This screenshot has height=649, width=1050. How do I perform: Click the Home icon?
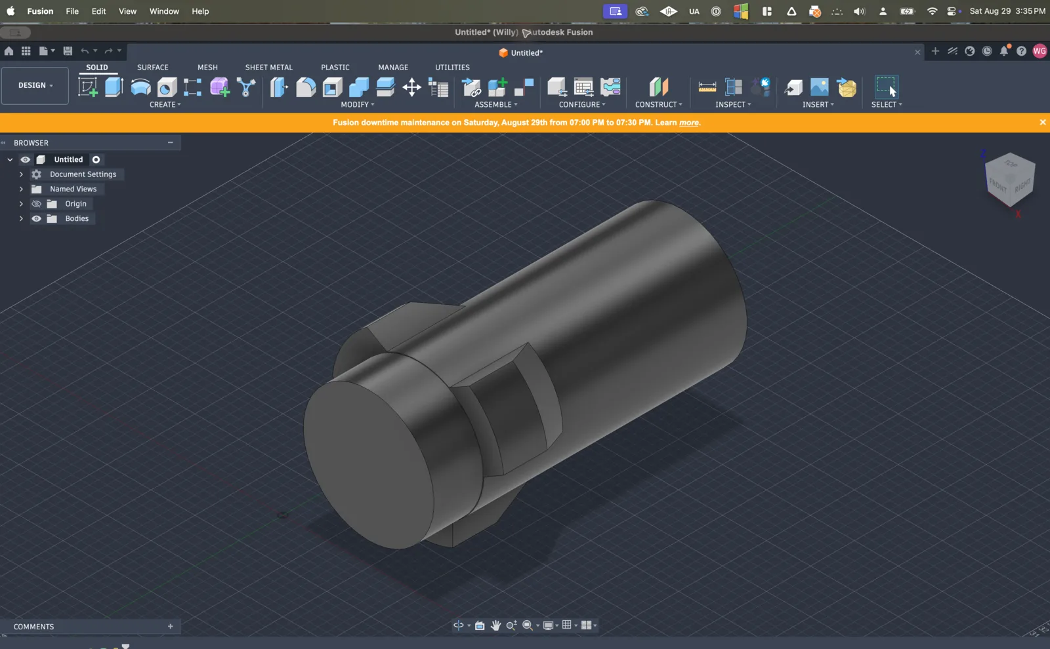click(9, 51)
